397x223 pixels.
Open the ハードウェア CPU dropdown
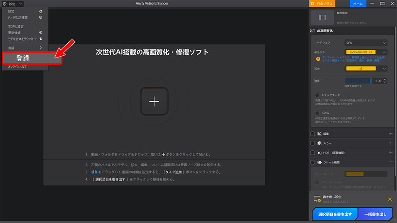[x=366, y=43]
